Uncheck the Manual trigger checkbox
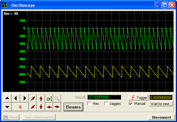The width and height of the screenshot is (177, 122). [131, 104]
